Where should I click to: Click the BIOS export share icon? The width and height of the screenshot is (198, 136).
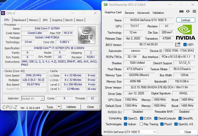pyautogui.click(x=178, y=44)
